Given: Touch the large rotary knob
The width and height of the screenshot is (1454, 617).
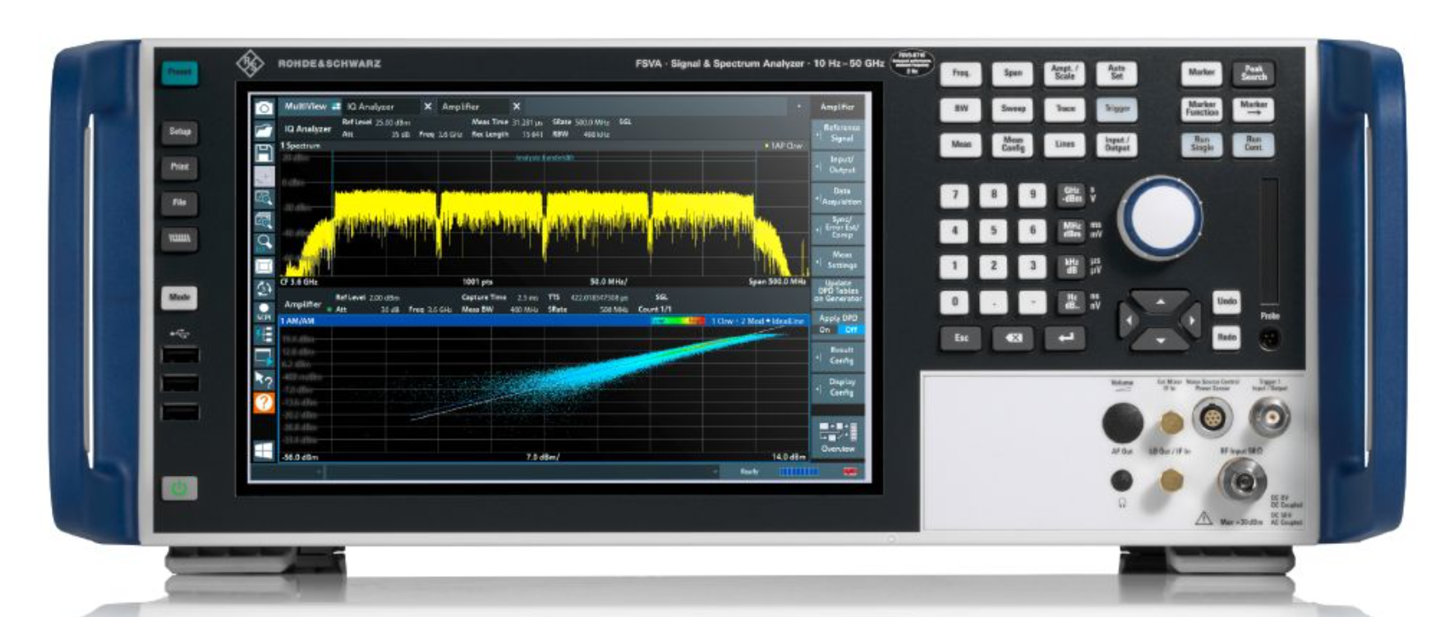Looking at the screenshot, I should point(1161,217).
